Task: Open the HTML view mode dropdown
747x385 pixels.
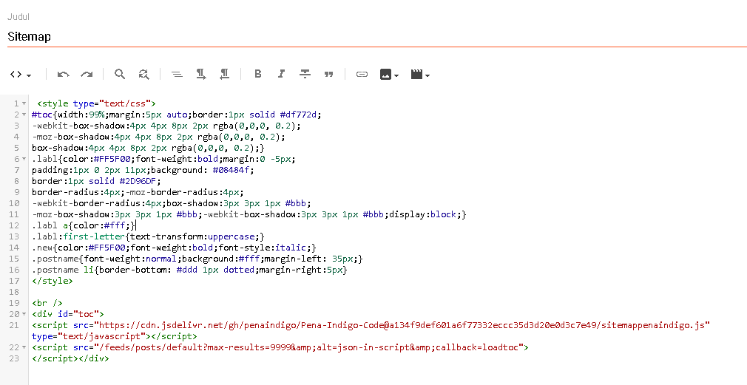Action: [x=21, y=74]
